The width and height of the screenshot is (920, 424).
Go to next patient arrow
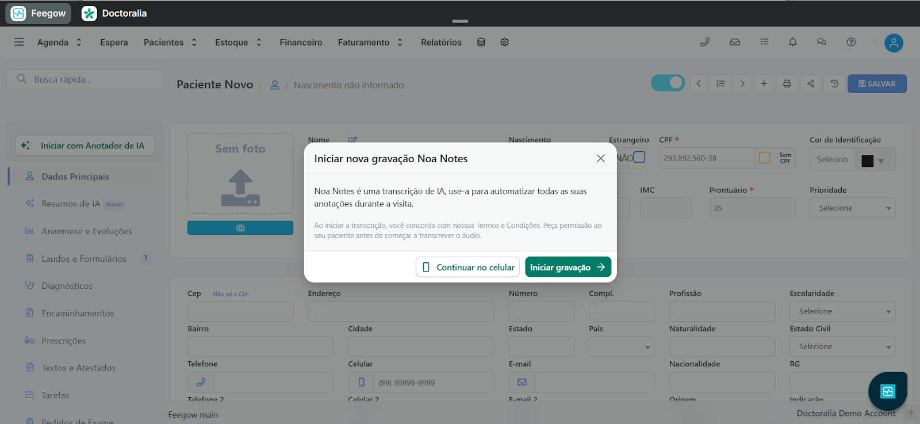click(742, 83)
